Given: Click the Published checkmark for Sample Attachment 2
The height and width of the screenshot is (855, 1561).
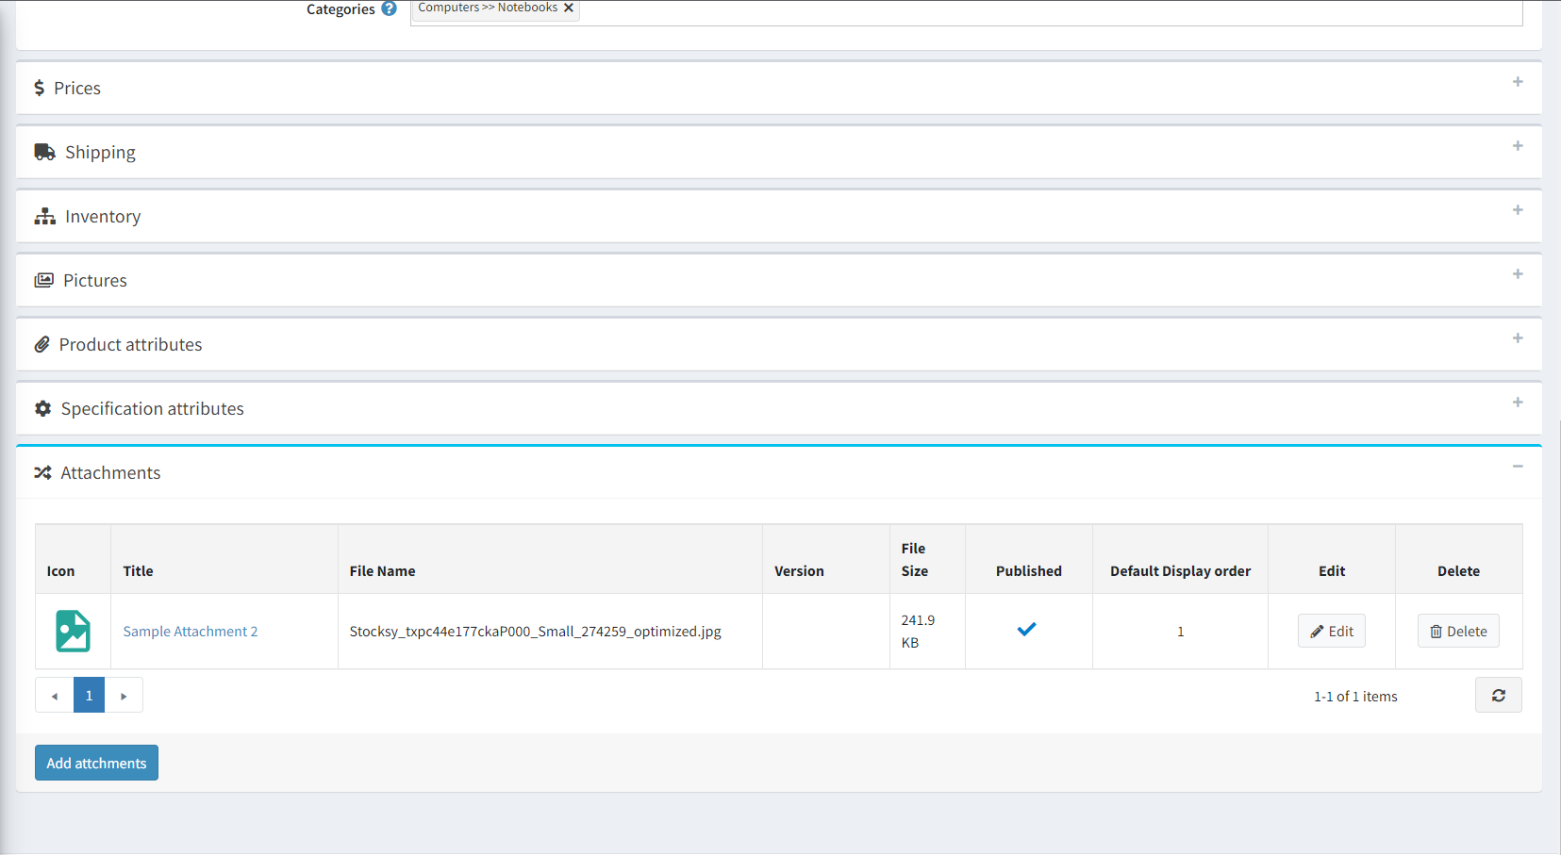Looking at the screenshot, I should (x=1027, y=629).
